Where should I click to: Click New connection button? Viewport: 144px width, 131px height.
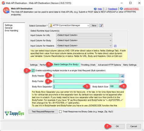(x=94, y=26)
